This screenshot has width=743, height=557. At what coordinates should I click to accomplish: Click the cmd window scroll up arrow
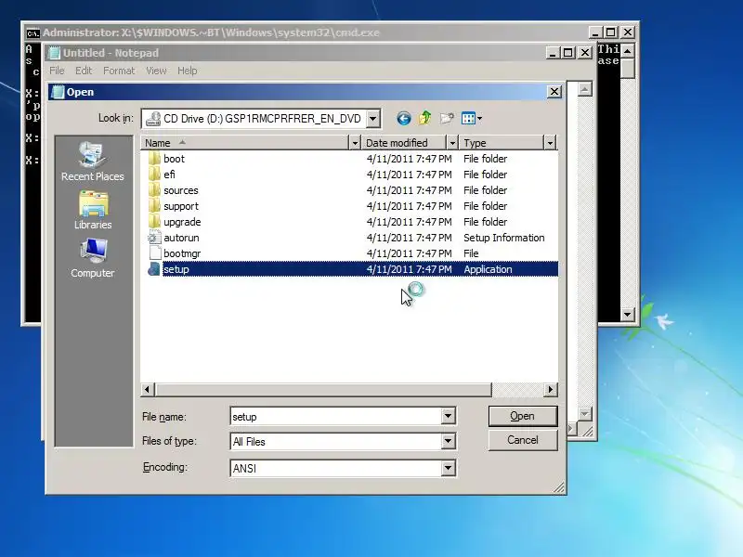[628, 50]
